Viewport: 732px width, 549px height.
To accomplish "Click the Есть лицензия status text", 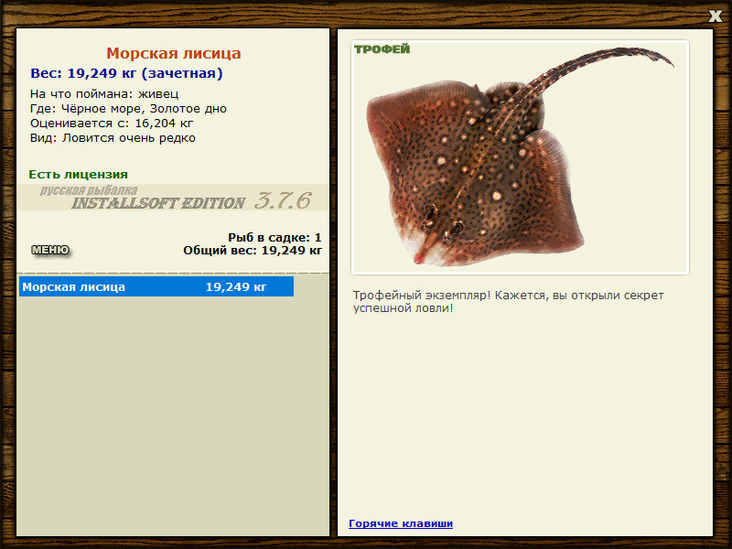I will [79, 174].
